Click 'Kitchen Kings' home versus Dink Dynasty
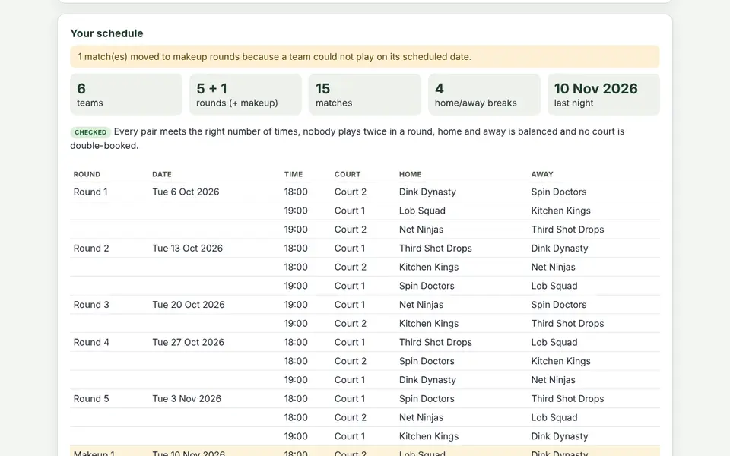This screenshot has width=730, height=456. [429, 436]
